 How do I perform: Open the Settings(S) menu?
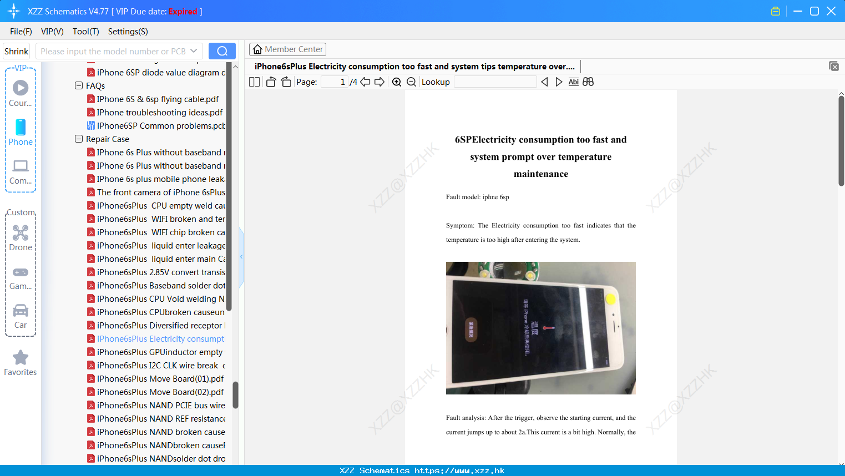[x=128, y=31]
